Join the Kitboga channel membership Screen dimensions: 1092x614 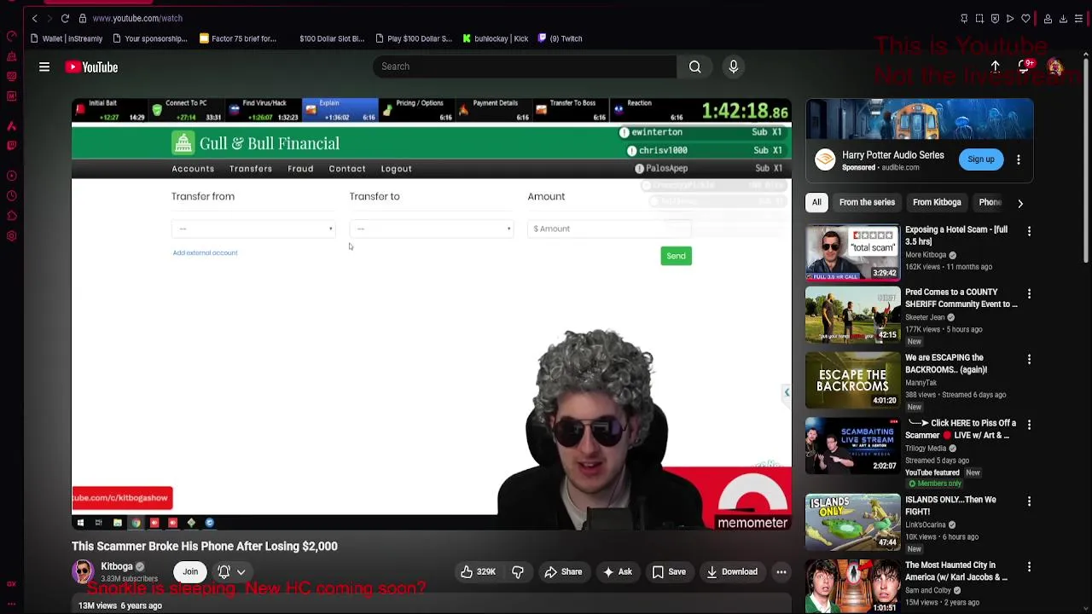point(190,572)
